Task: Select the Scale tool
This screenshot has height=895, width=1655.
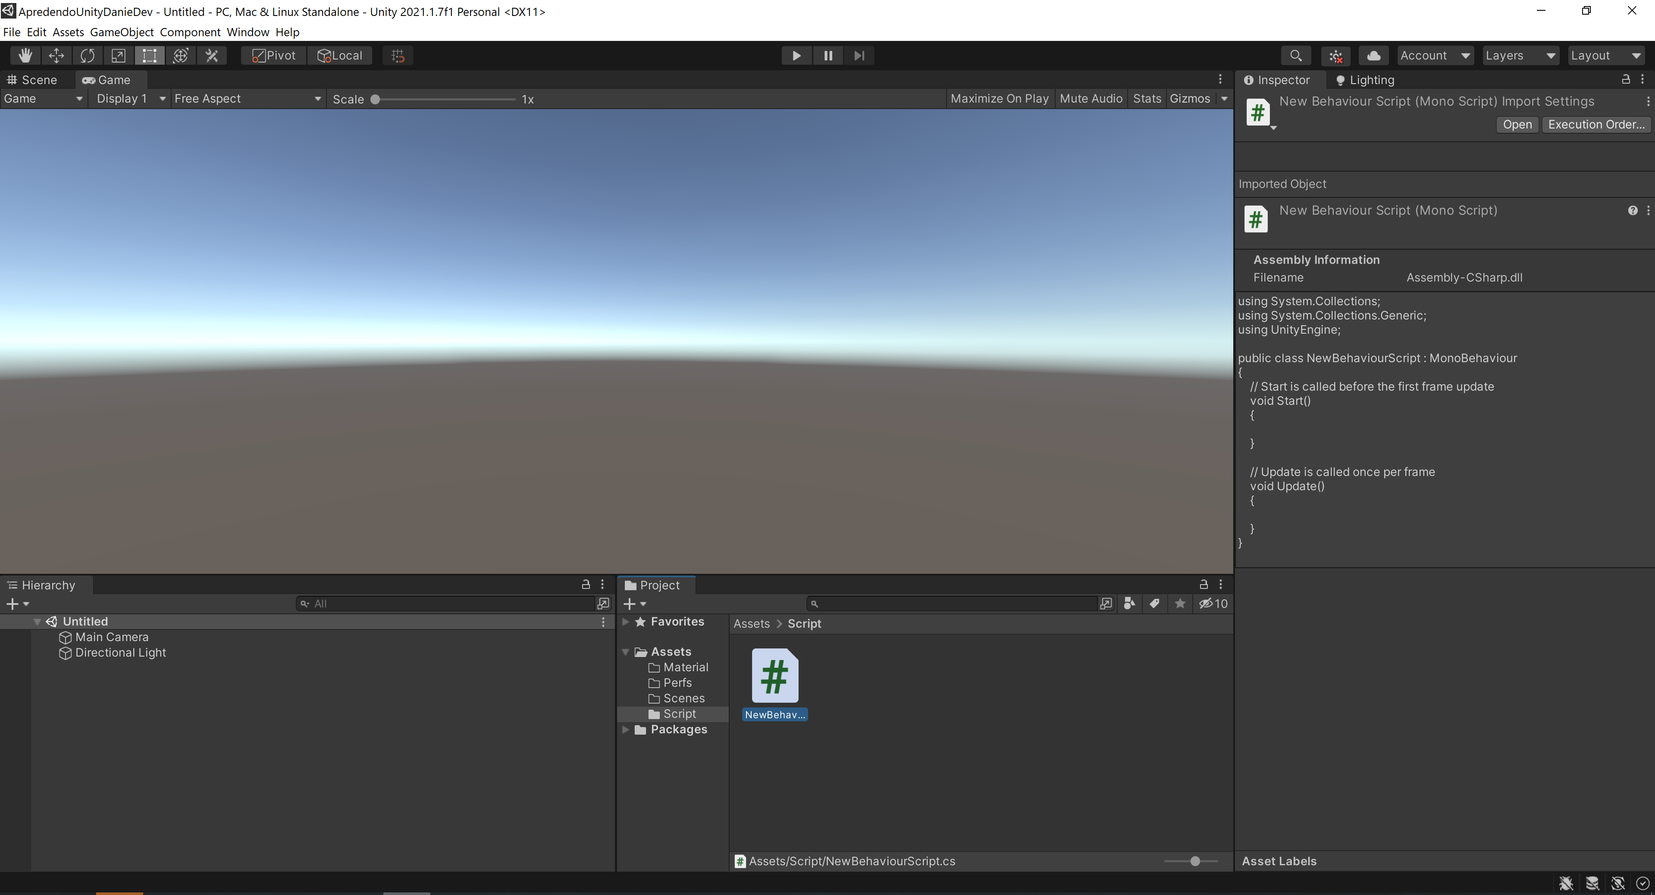Action: pyautogui.click(x=118, y=56)
